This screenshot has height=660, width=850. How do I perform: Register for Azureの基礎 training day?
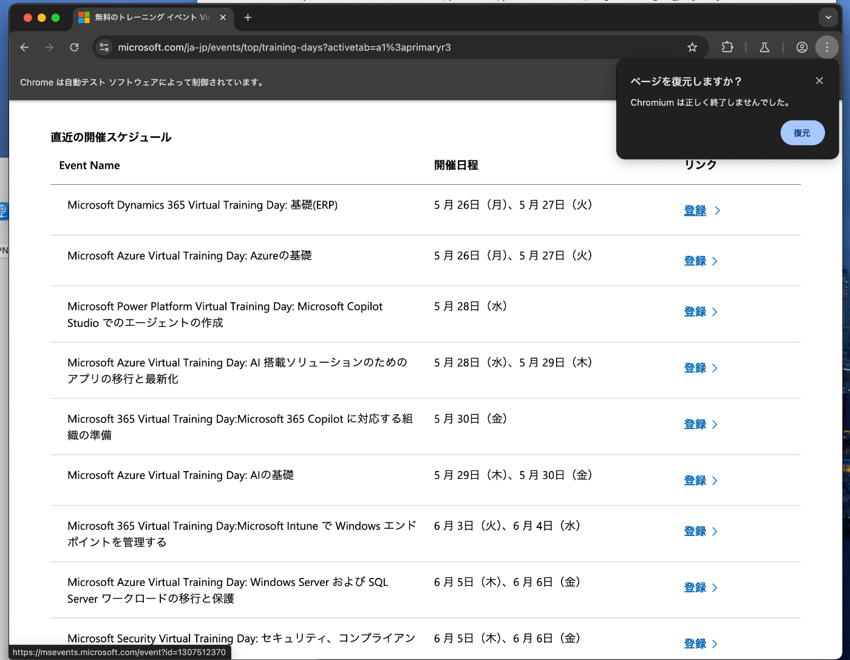tap(695, 261)
